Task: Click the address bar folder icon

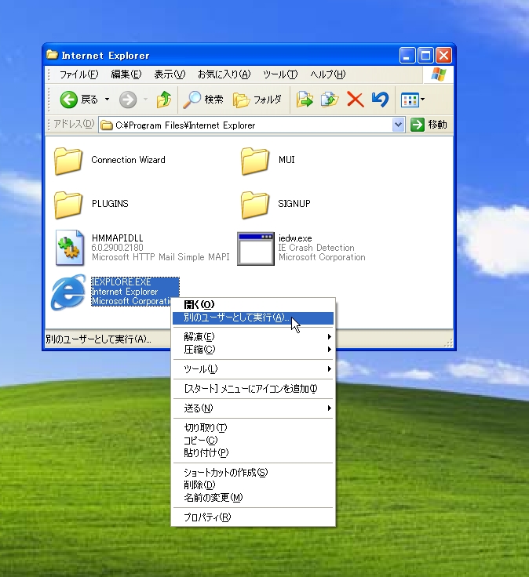Action: pos(107,125)
